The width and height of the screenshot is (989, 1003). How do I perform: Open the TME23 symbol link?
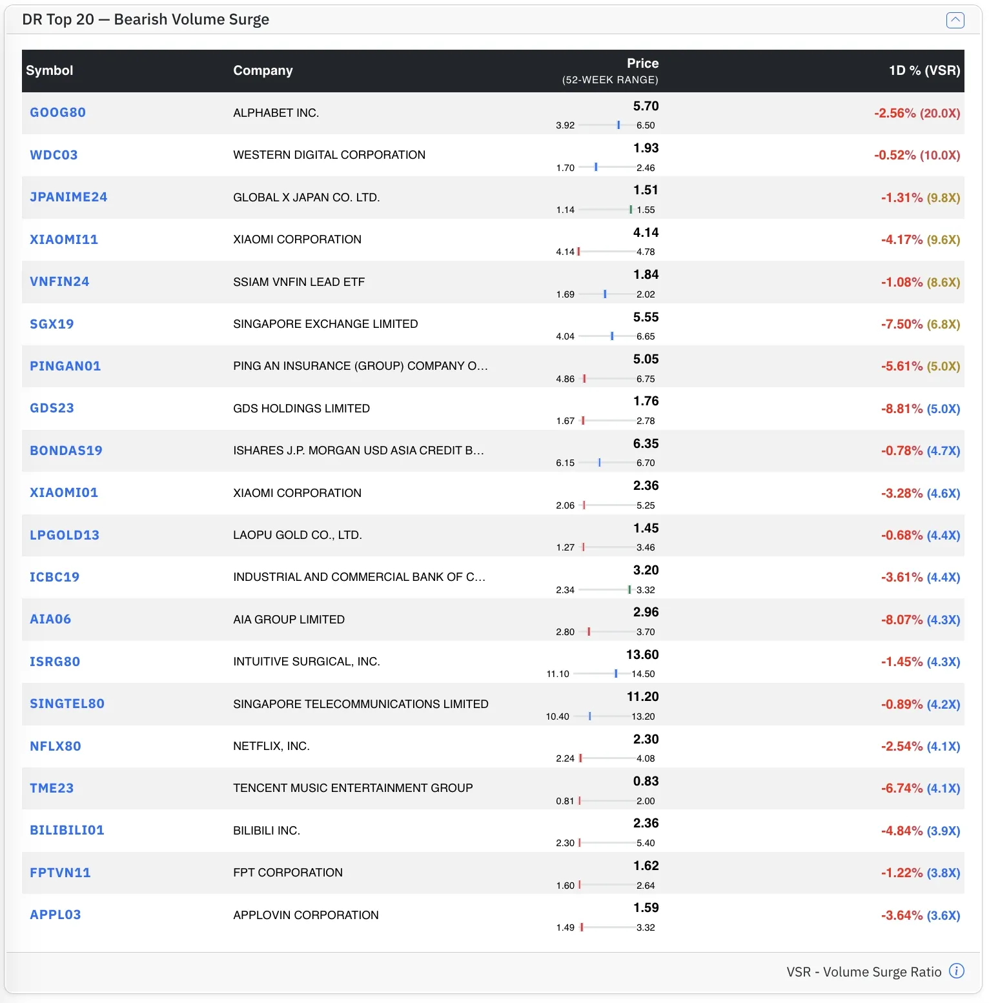(52, 788)
